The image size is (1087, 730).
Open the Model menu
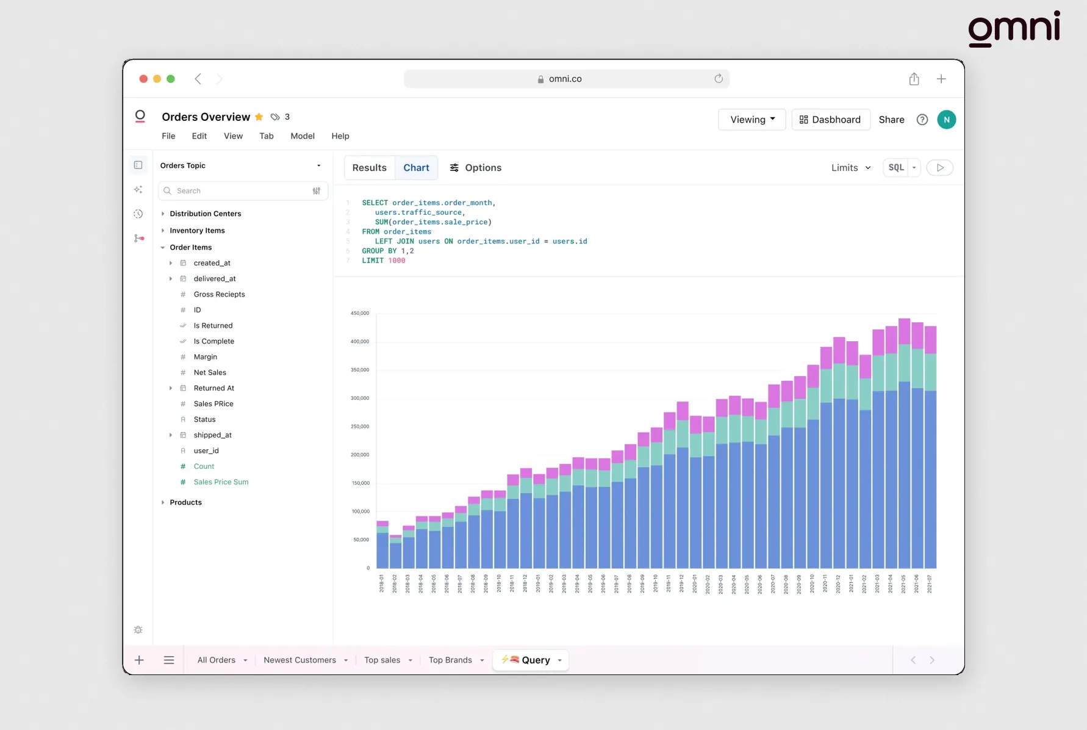click(x=303, y=136)
